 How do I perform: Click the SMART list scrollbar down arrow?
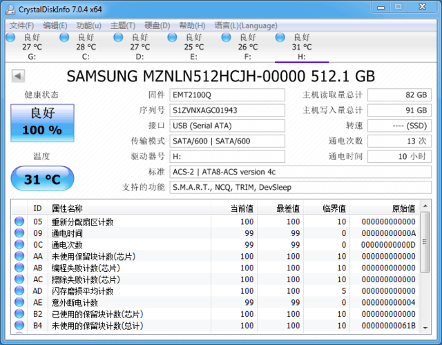425,328
